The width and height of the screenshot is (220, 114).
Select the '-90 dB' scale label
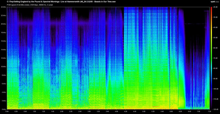215,78
